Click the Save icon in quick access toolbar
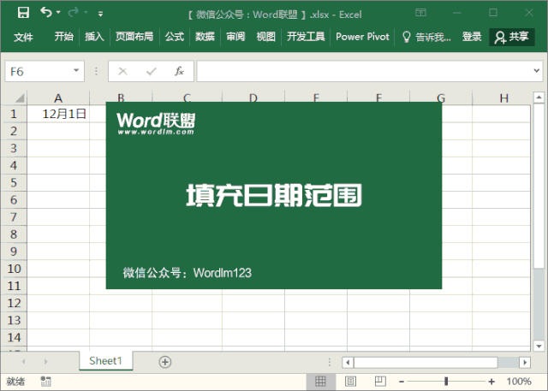548x391 pixels. pos(23,13)
